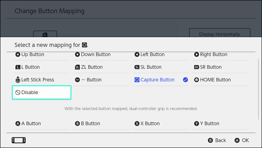Click the A circle icon in list
262x148 pixels.
point(18,123)
